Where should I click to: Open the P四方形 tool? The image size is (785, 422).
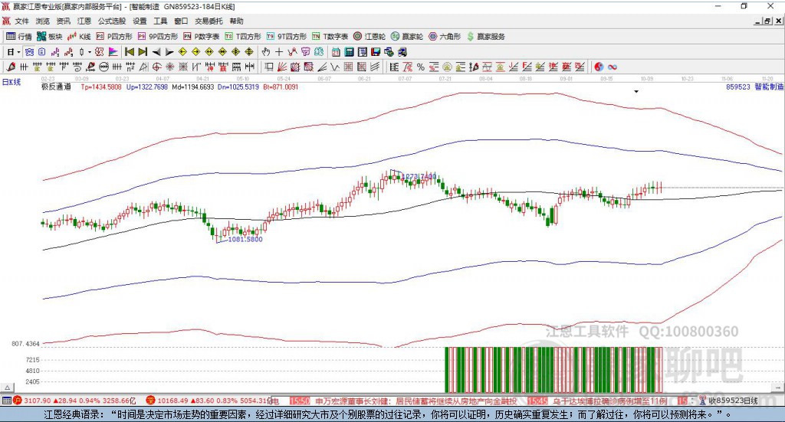(113, 37)
